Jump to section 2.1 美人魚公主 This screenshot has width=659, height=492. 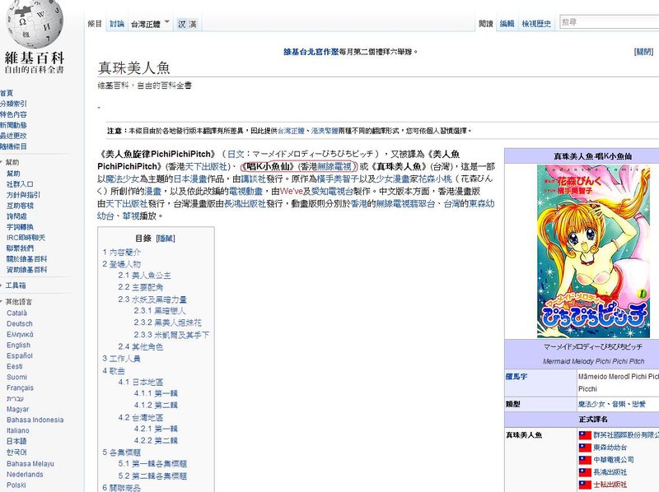tap(147, 274)
